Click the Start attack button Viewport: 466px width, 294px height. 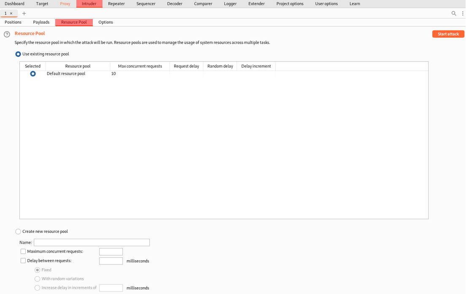click(448, 34)
